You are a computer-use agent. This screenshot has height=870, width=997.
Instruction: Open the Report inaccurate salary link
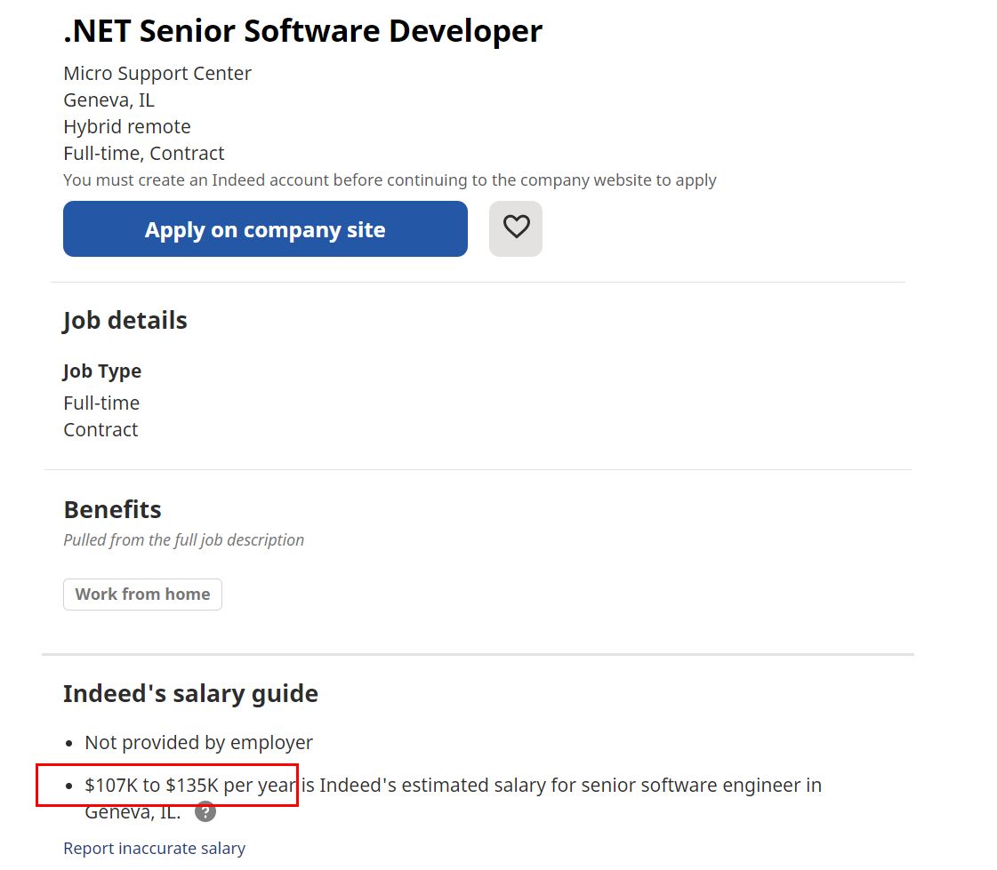pos(154,849)
